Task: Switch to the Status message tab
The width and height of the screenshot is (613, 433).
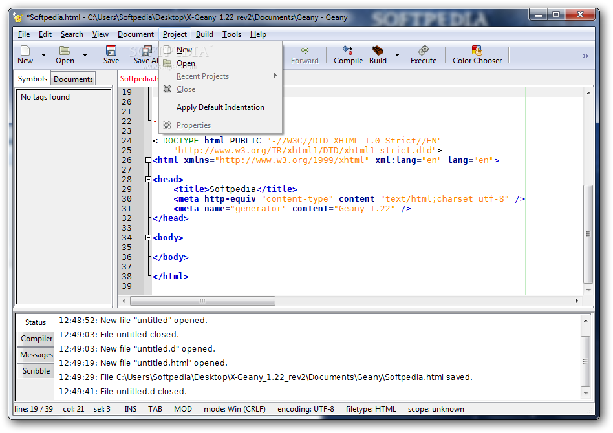Action: 35,322
